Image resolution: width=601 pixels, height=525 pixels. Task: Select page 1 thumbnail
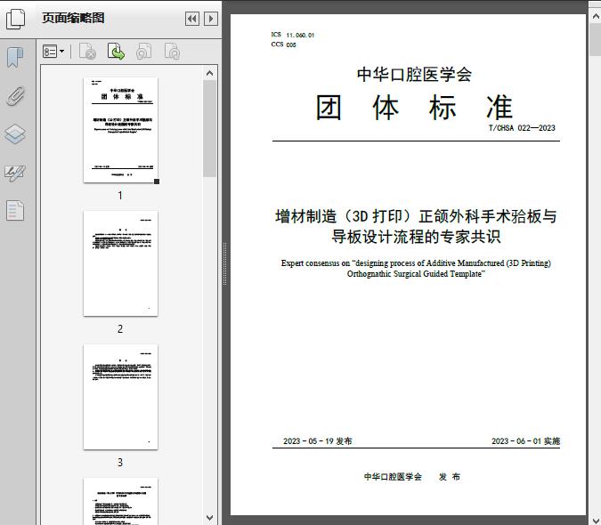pos(120,130)
